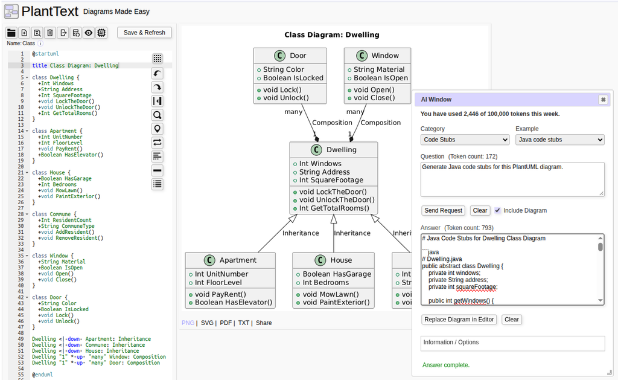Viewport: 618px width, 380px height.
Task: Toggle the eye preview icon
Action: point(89,33)
